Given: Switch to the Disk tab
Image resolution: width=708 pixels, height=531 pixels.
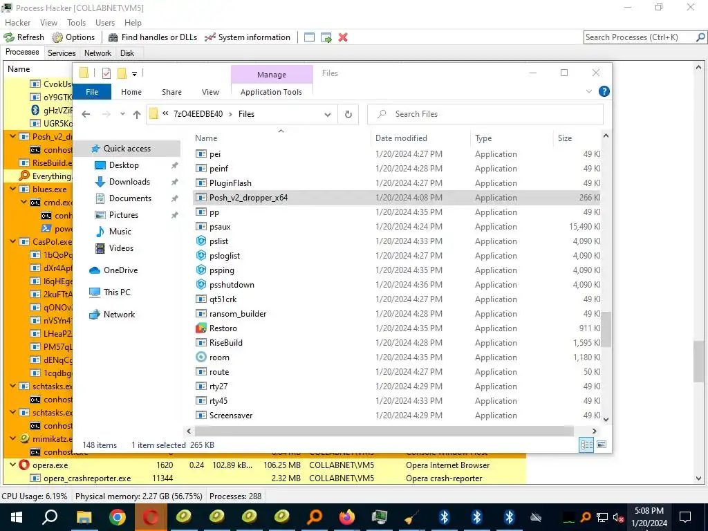Looking at the screenshot, I should 127,53.
